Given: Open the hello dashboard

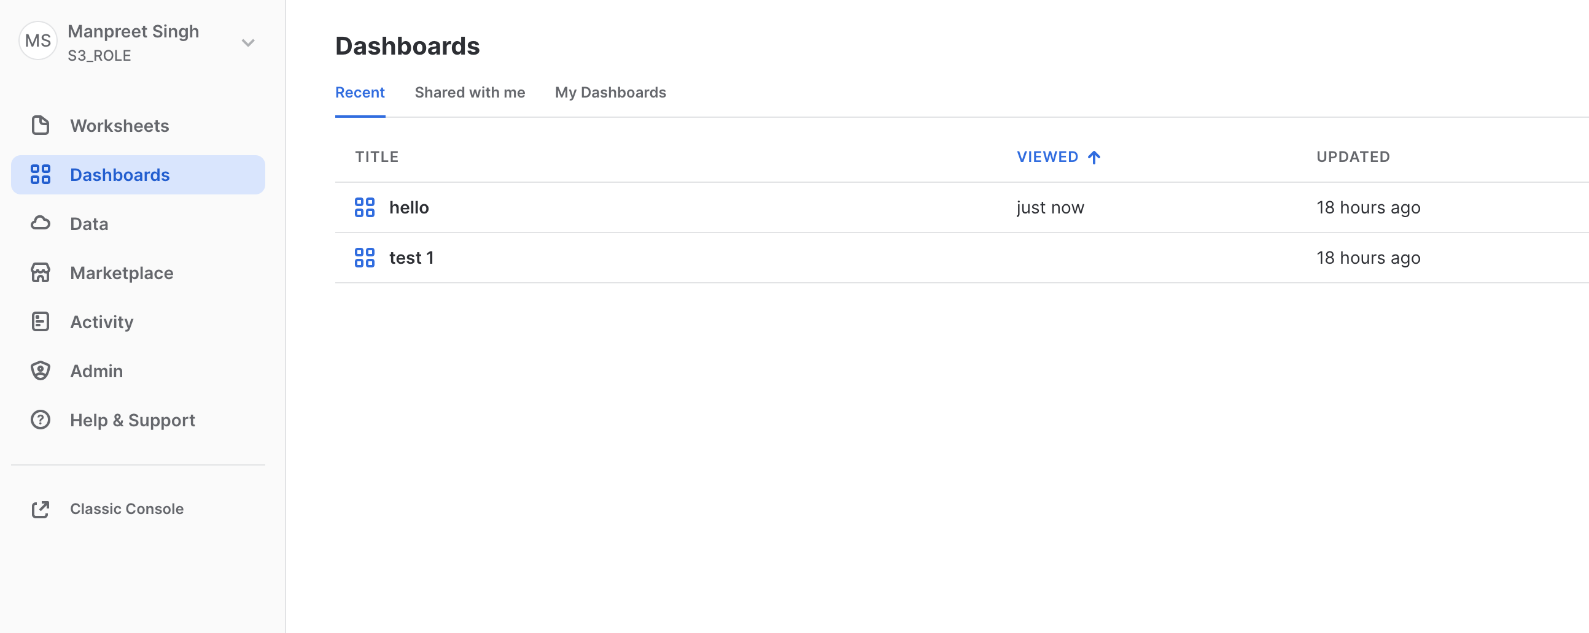Looking at the screenshot, I should tap(409, 208).
